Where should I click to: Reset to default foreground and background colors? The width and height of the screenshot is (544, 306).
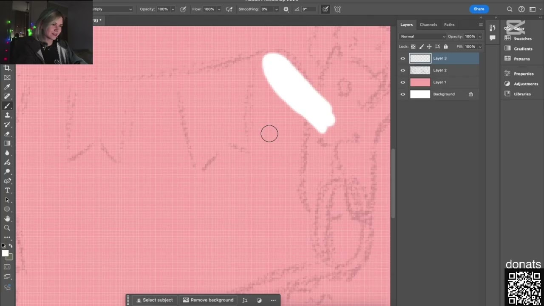4,246
